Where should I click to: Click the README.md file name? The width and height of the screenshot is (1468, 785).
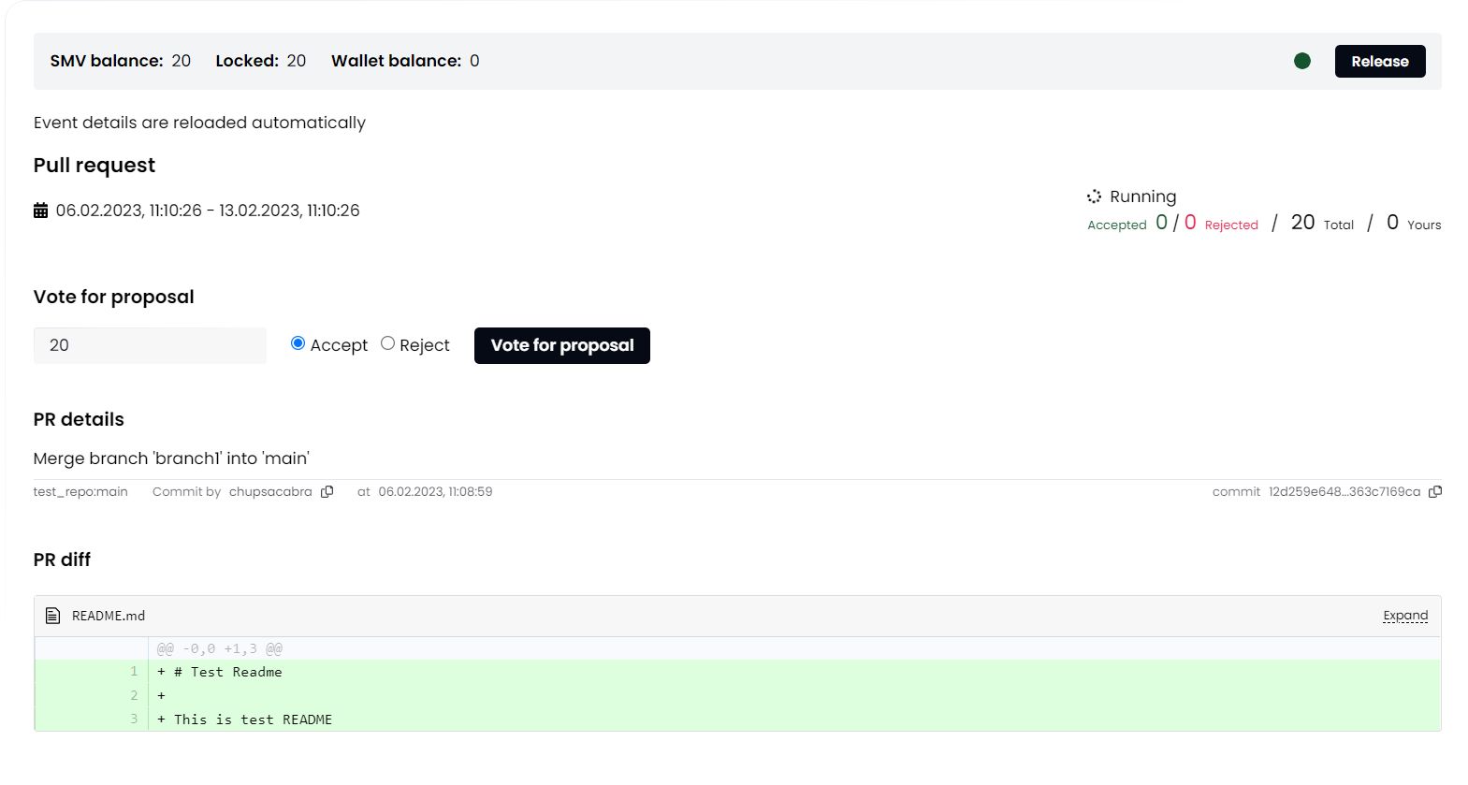tap(109, 616)
